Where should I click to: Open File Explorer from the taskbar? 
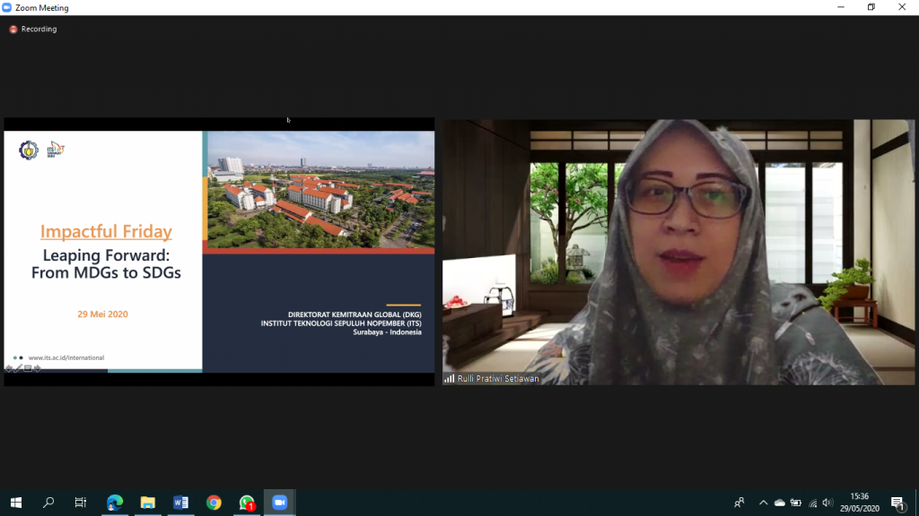point(148,503)
